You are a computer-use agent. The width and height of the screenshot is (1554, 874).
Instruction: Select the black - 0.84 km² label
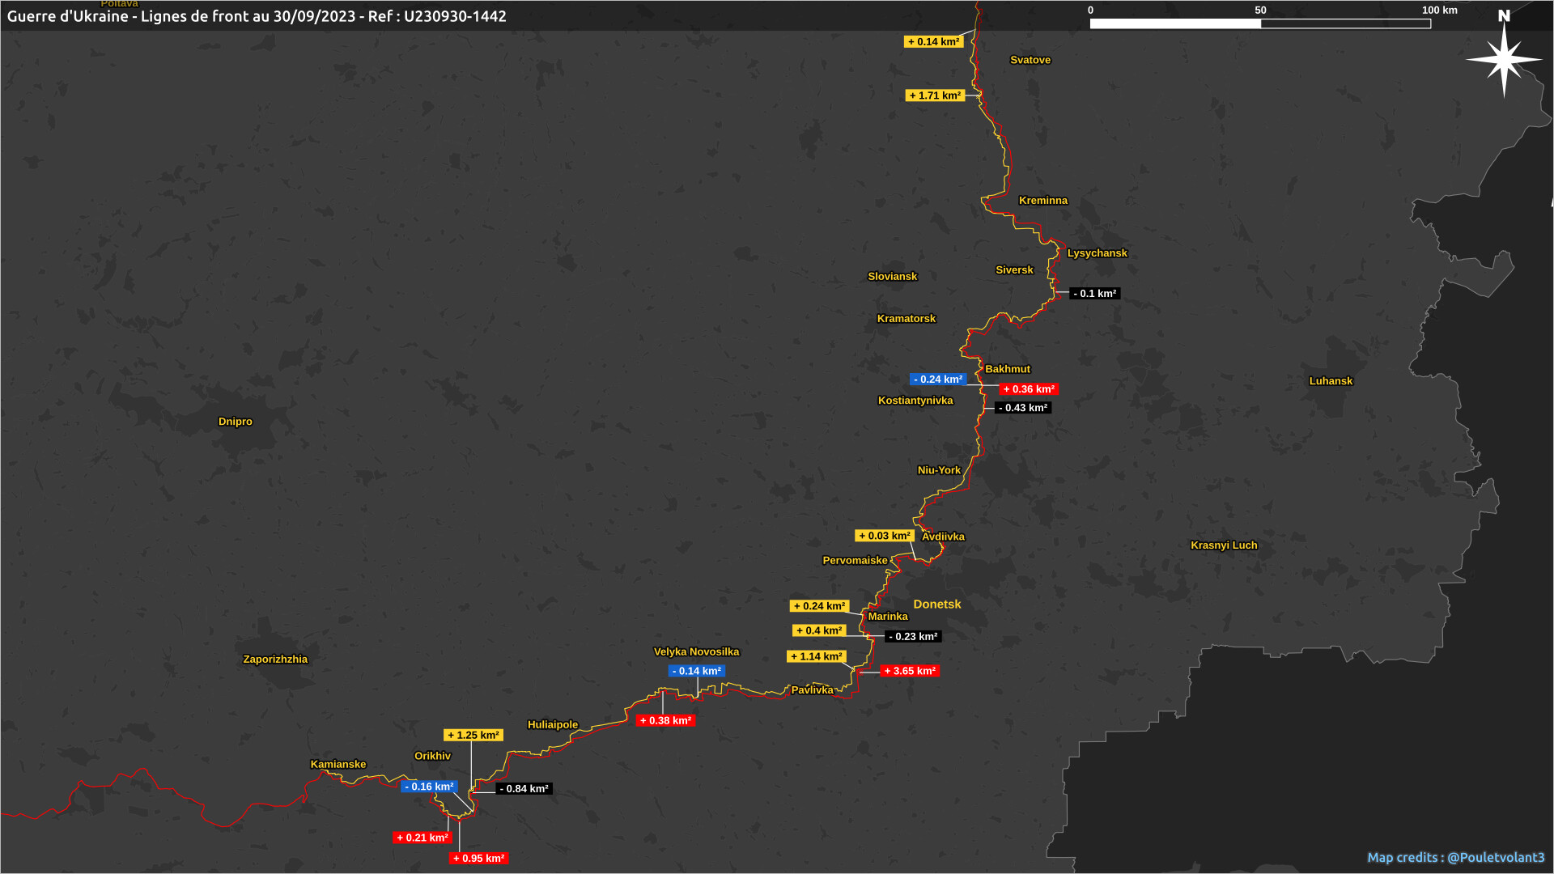click(524, 789)
